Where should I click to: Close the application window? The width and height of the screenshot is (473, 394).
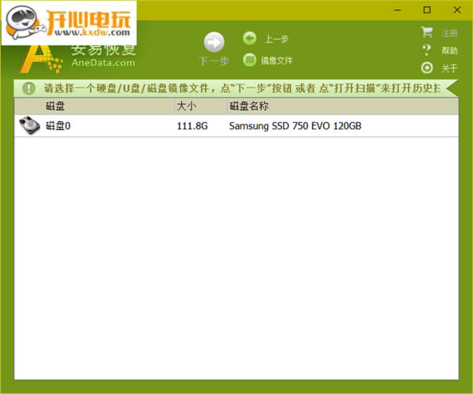pos(457,10)
